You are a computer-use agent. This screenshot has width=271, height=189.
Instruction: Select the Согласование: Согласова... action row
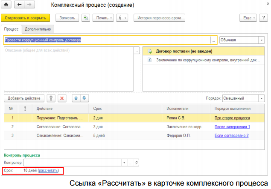pyautogui.click(x=134, y=127)
